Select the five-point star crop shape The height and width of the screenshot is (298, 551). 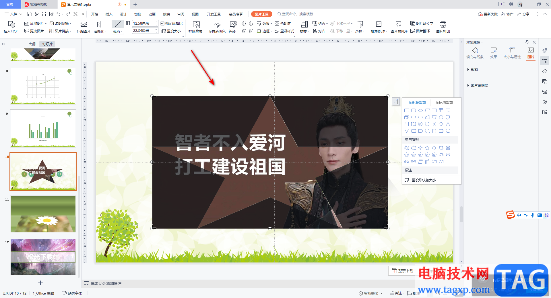[x=427, y=148]
